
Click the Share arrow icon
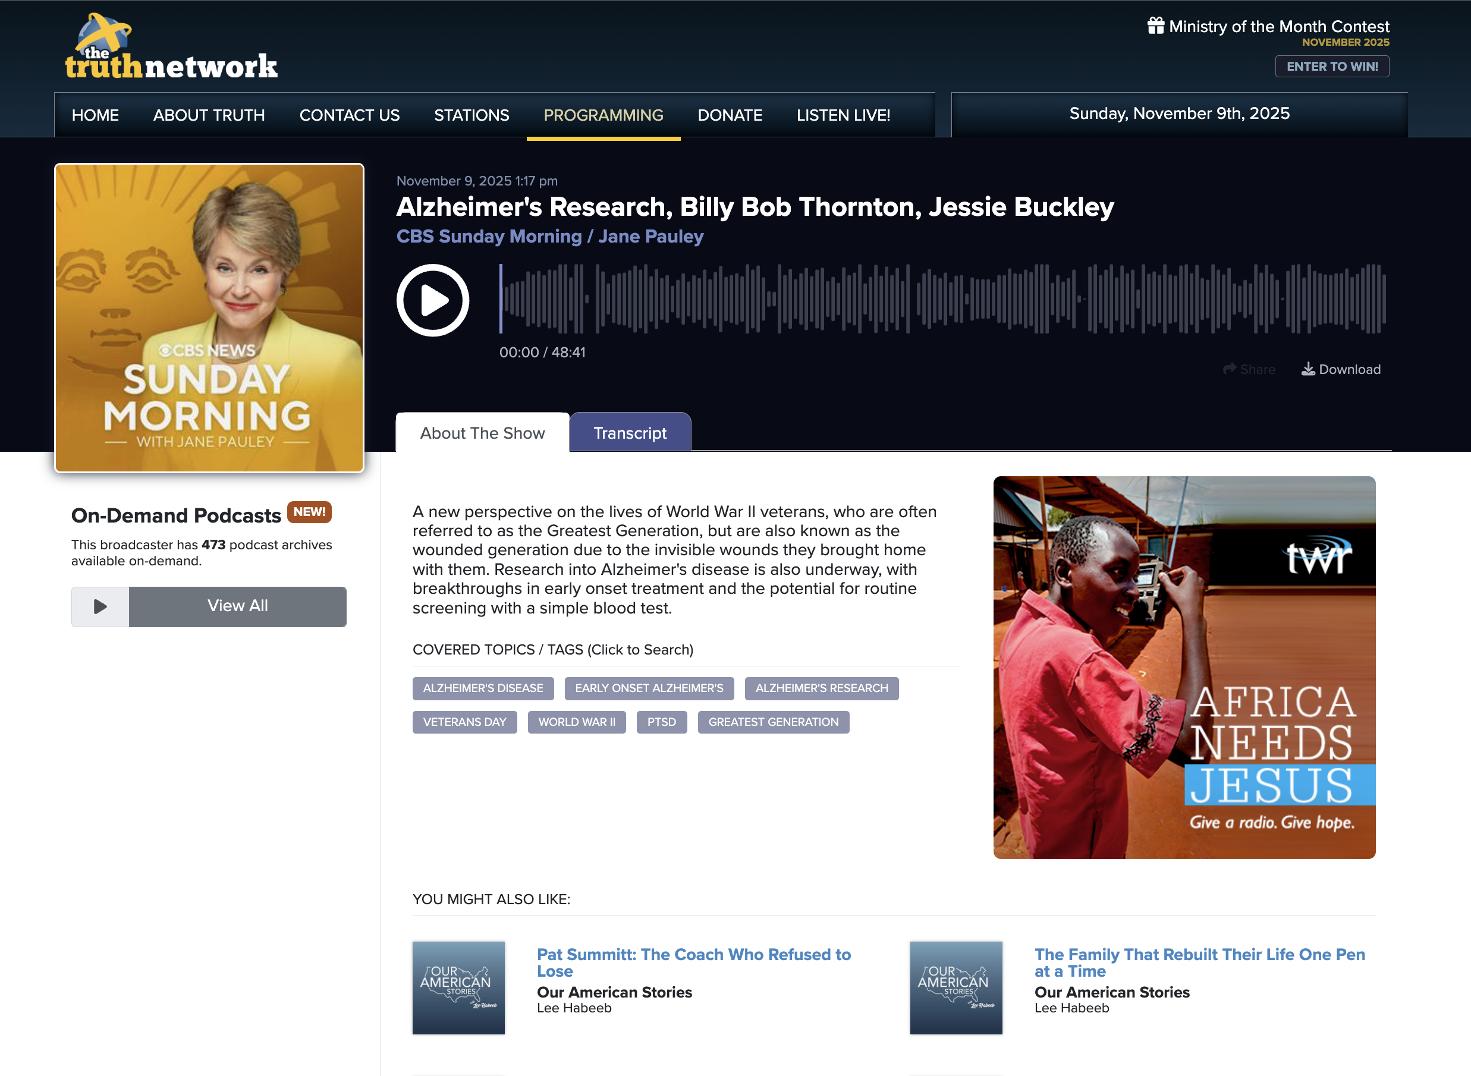[x=1230, y=369]
